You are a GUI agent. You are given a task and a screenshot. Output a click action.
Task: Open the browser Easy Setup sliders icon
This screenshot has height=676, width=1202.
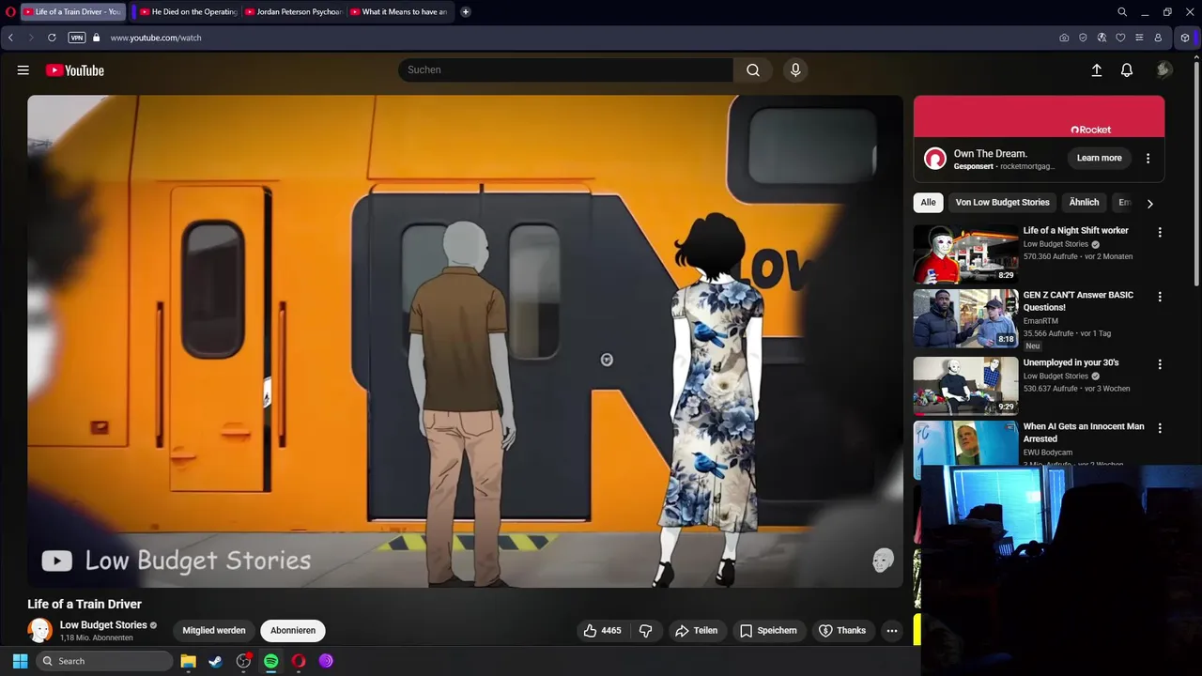[1139, 38]
